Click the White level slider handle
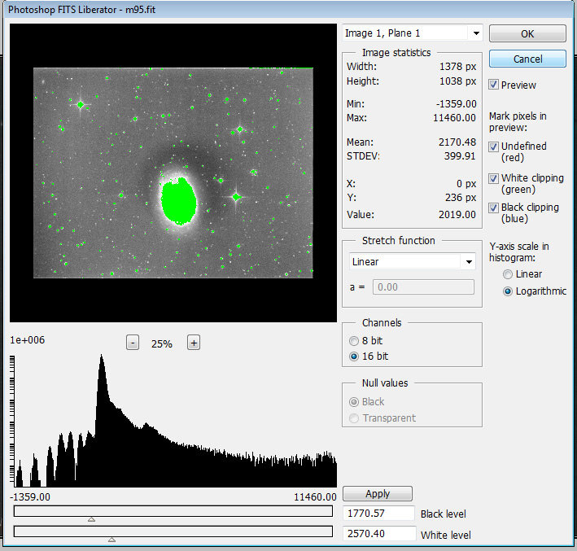The image size is (577, 551). (x=111, y=539)
